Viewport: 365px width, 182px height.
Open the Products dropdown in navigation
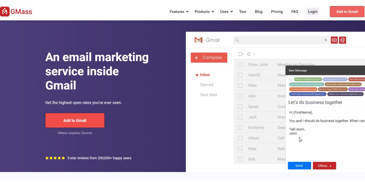(204, 12)
